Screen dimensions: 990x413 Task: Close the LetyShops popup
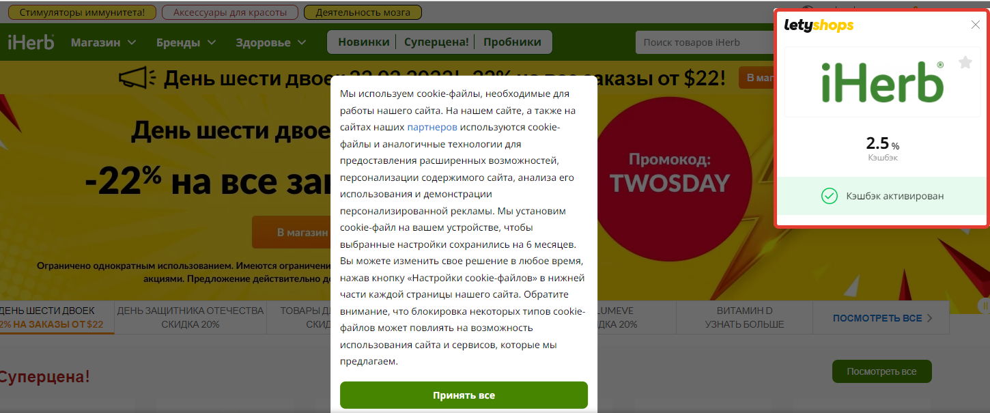click(x=976, y=25)
